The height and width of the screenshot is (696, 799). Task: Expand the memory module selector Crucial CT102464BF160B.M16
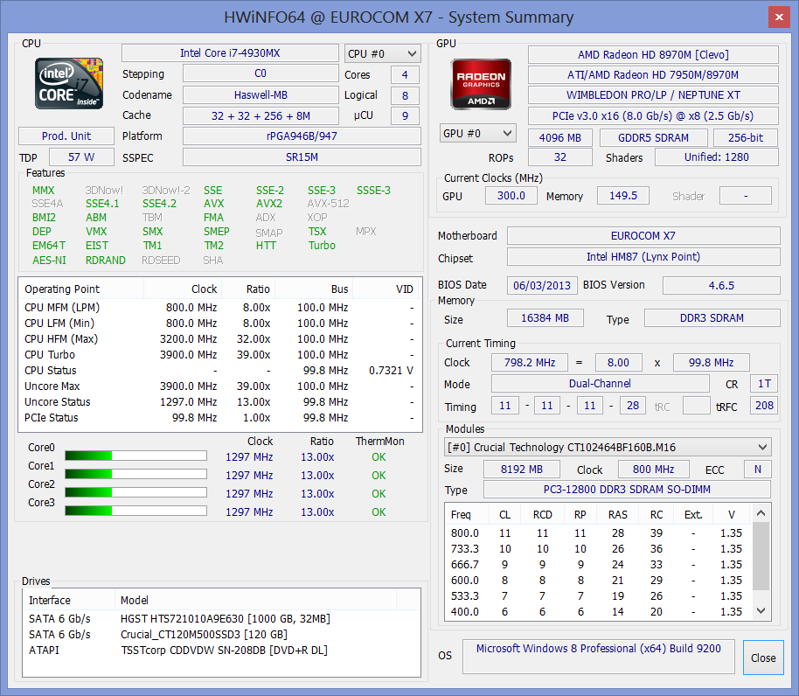pyautogui.click(x=608, y=448)
